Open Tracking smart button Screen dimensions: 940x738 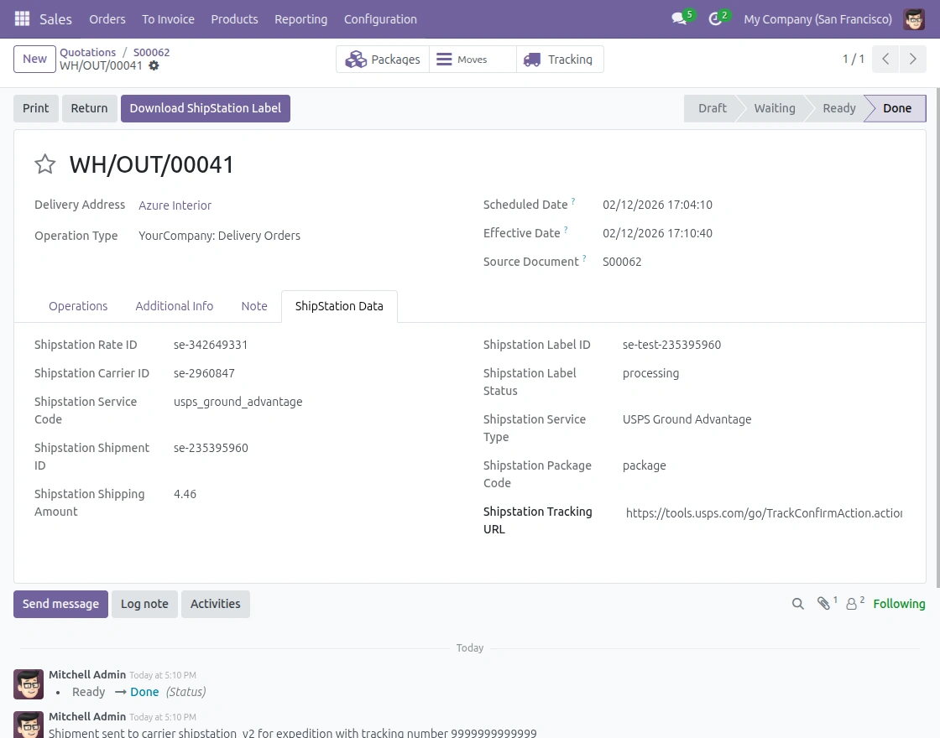click(560, 60)
